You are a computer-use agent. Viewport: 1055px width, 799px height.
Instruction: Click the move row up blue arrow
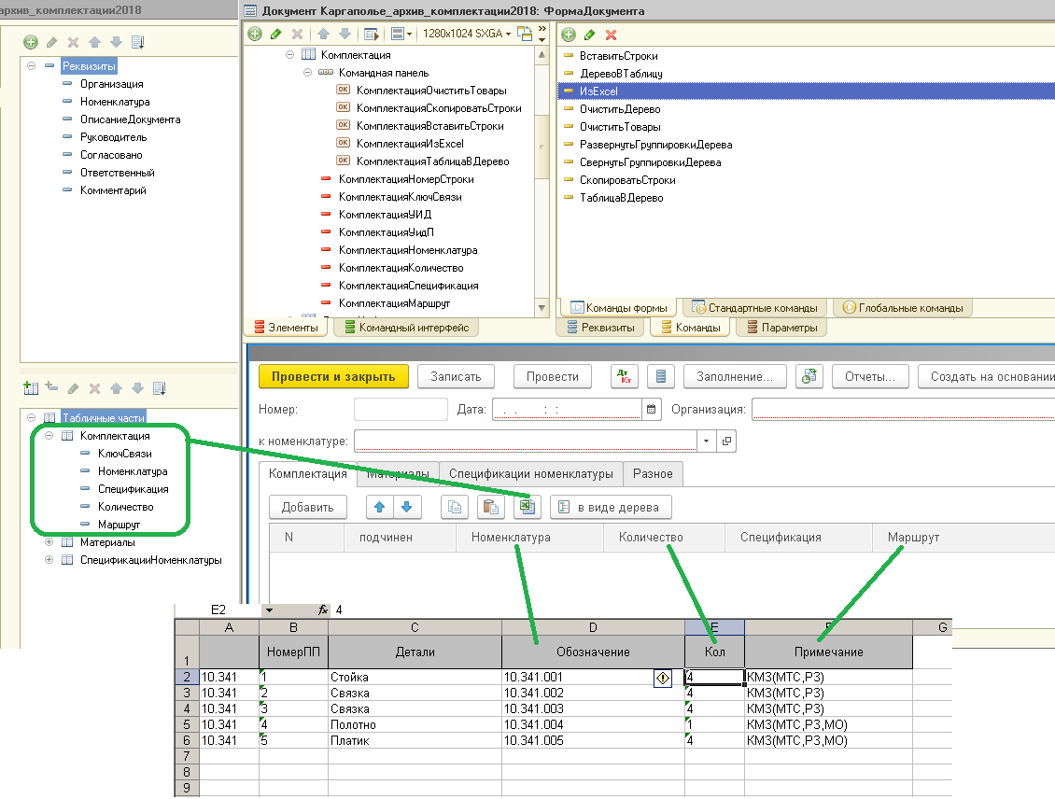pos(380,507)
